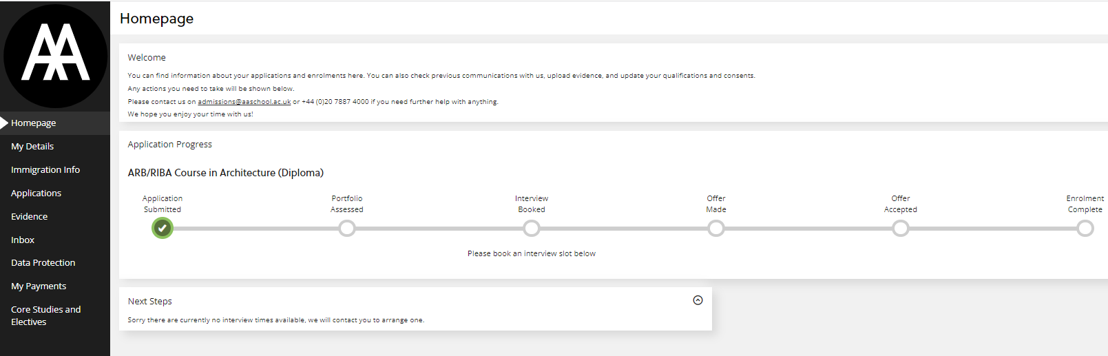This screenshot has height=356, width=1108.
Task: Open the Inbox
Action: 23,240
